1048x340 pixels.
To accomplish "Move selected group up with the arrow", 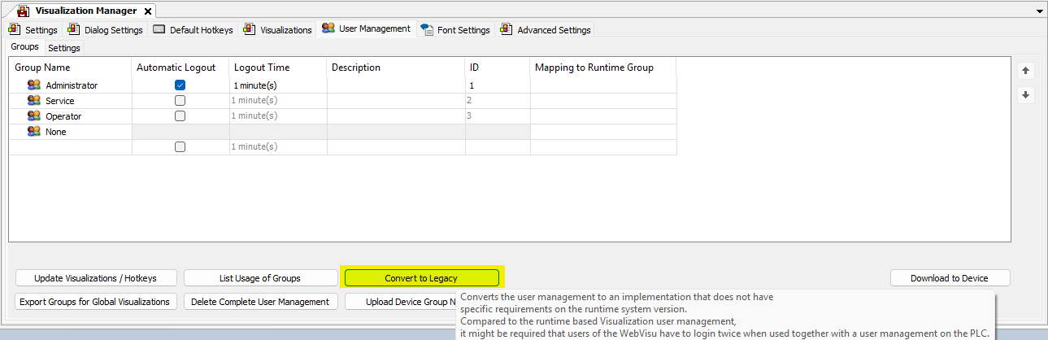I will point(1026,71).
